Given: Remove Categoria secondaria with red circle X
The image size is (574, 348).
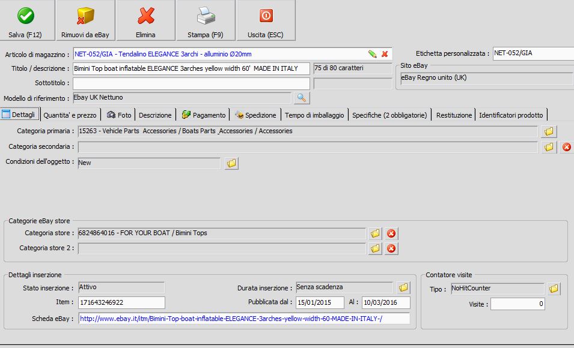Looking at the screenshot, I should pyautogui.click(x=567, y=147).
